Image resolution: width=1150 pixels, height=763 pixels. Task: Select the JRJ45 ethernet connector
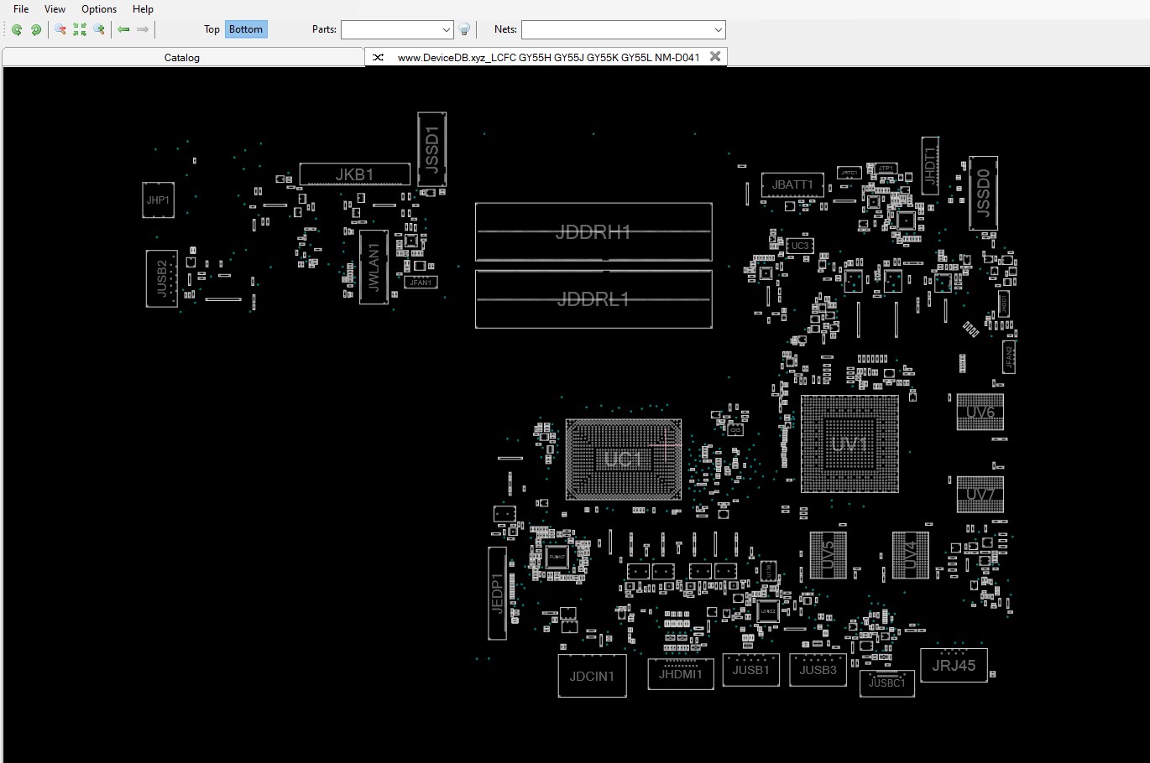pyautogui.click(x=954, y=665)
